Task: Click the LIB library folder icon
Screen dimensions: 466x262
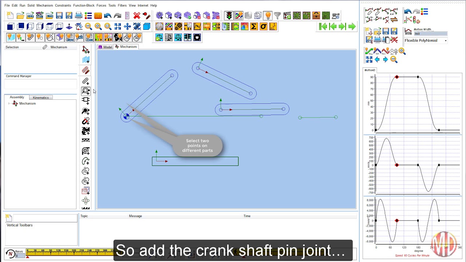Action: (50, 16)
